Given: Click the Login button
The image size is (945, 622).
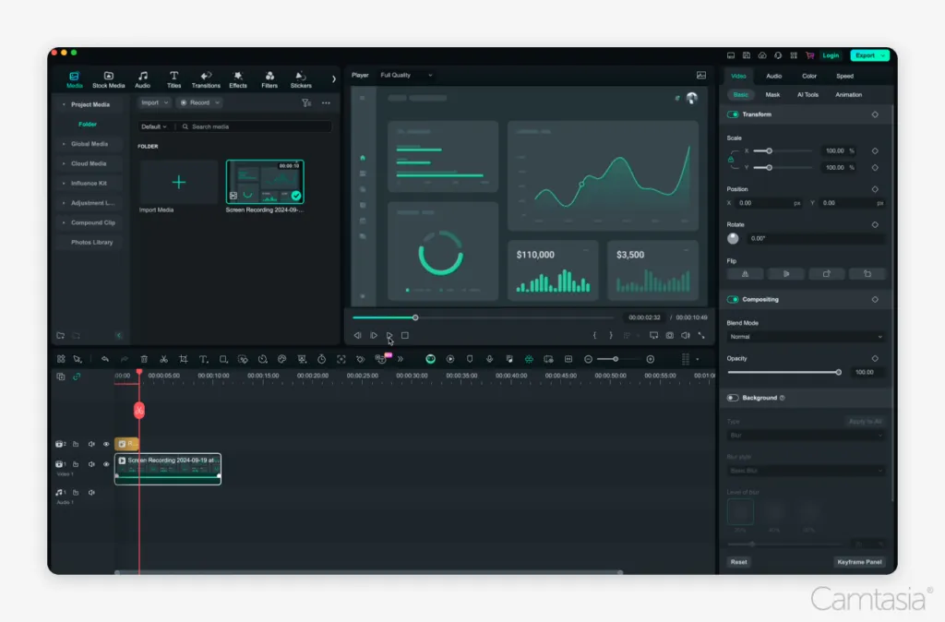Looking at the screenshot, I should tap(831, 55).
